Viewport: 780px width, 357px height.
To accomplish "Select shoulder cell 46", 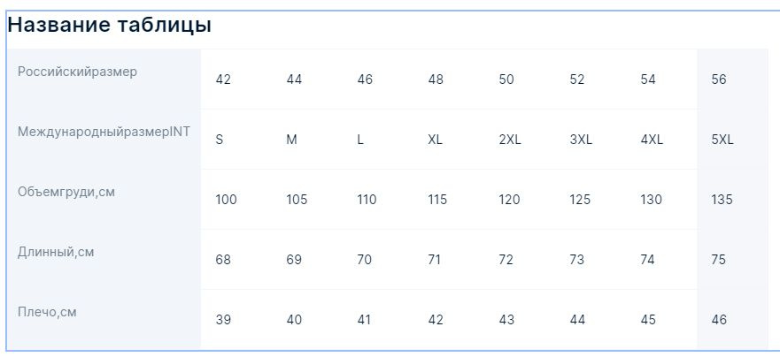I will pyautogui.click(x=719, y=320).
